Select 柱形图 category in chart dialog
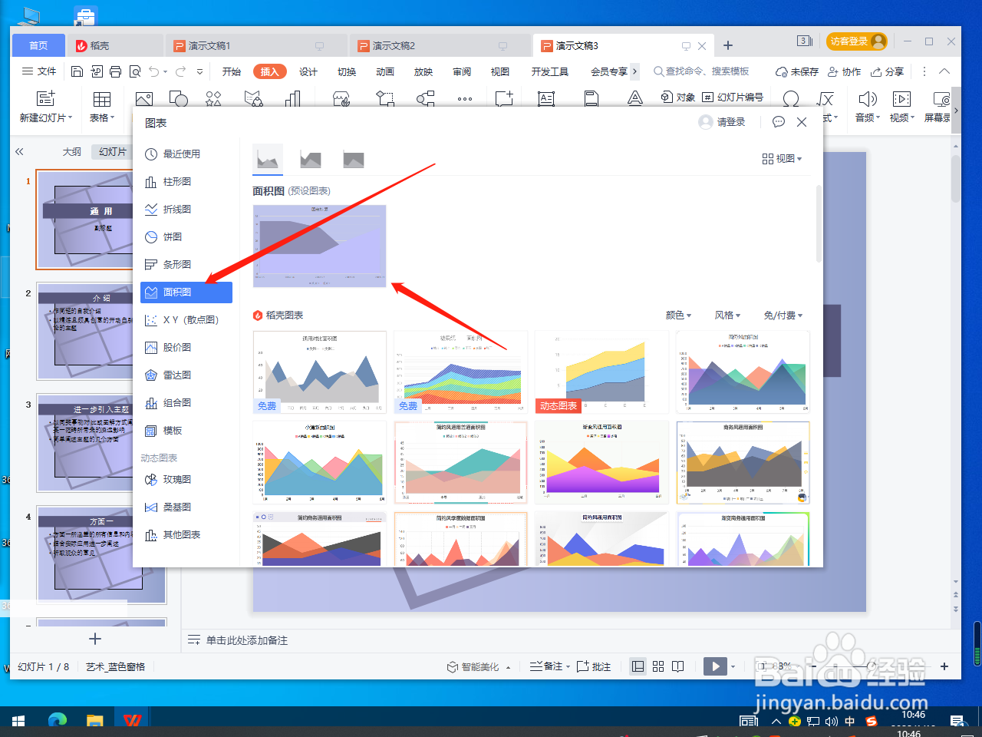The height and width of the screenshot is (737, 982). 186,181
